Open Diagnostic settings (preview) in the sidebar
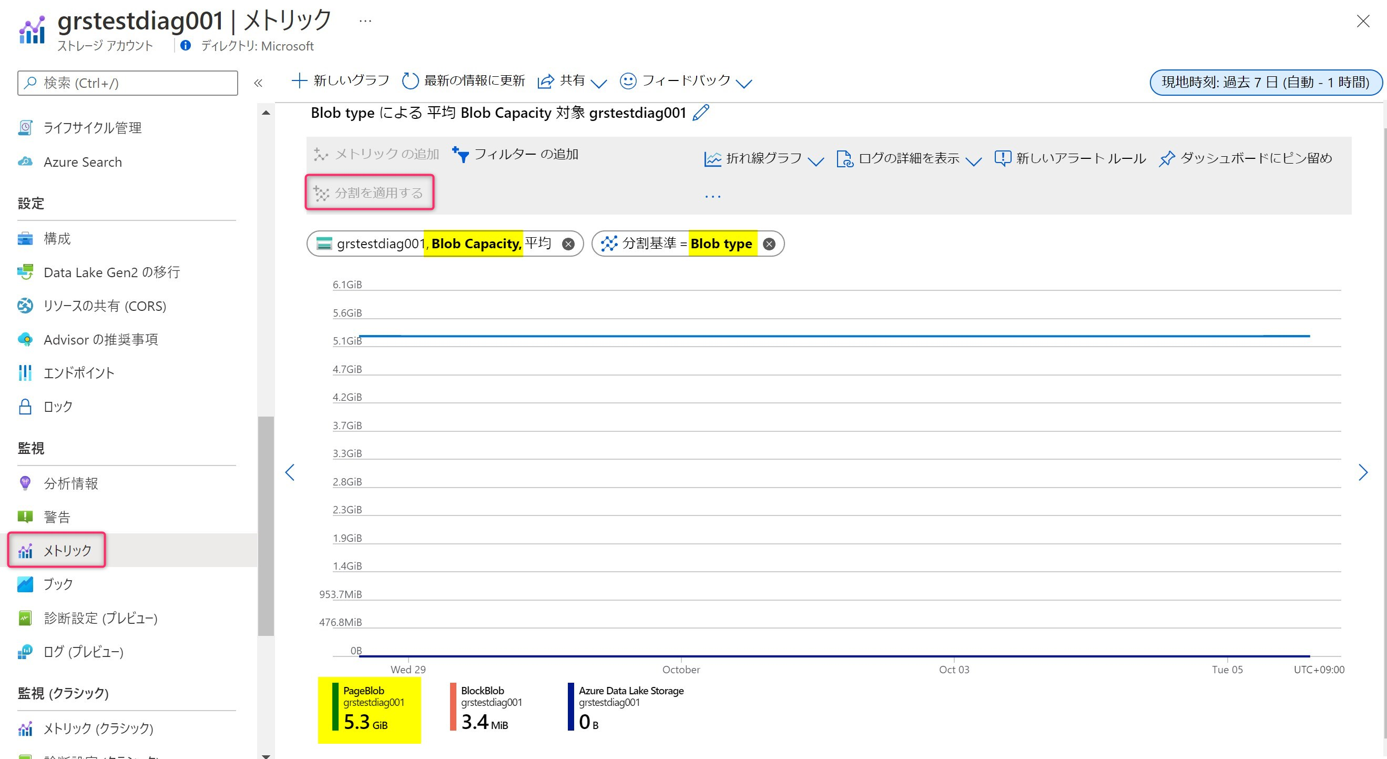The image size is (1387, 759). coord(100,618)
